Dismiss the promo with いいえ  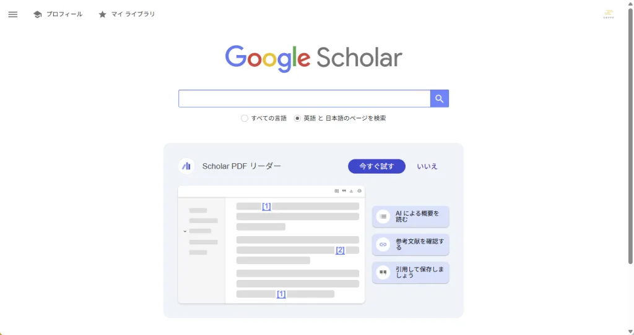[x=427, y=166]
